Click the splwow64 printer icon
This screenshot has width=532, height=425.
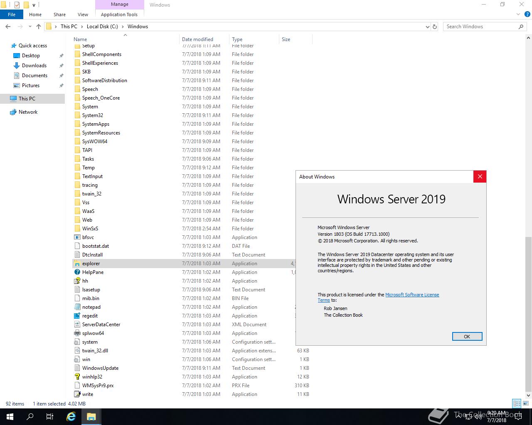click(x=77, y=333)
